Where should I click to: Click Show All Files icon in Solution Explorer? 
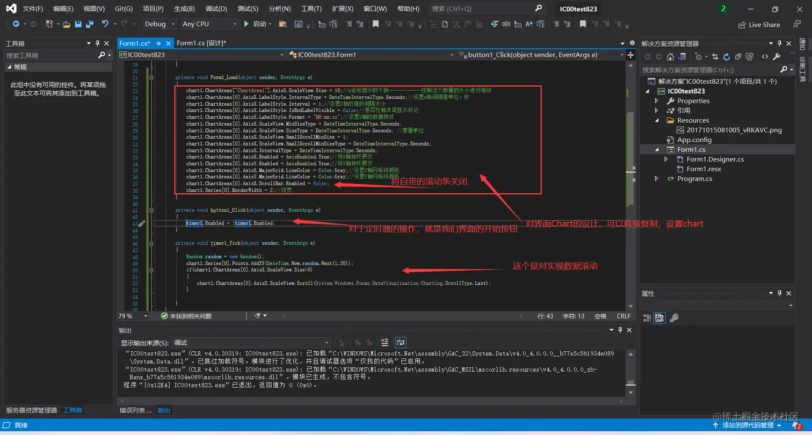(x=749, y=56)
